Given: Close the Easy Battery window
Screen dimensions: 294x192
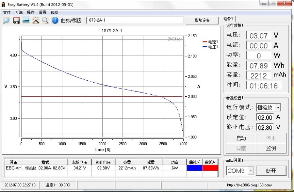Looking at the screenshot, I should (284, 3).
